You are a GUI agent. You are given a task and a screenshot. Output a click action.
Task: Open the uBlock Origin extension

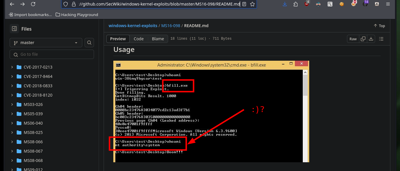tap(307, 4)
